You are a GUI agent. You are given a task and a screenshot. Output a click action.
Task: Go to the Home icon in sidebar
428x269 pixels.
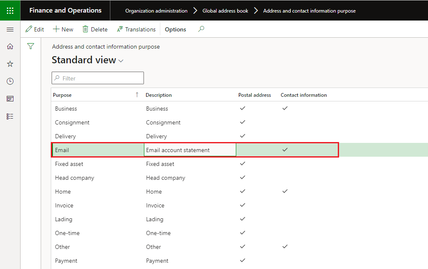[x=10, y=47]
